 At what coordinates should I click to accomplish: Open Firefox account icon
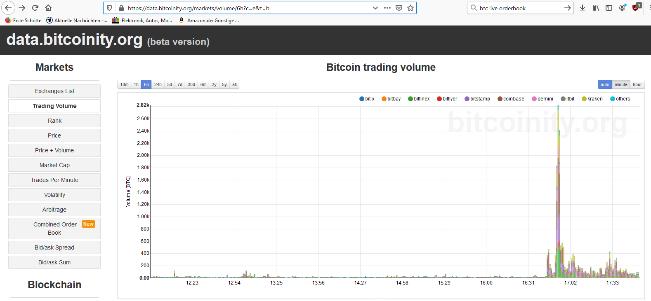622,8
